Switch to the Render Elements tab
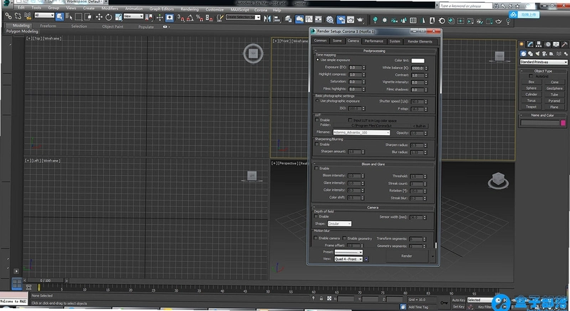Image resolution: width=570 pixels, height=311 pixels. (420, 41)
